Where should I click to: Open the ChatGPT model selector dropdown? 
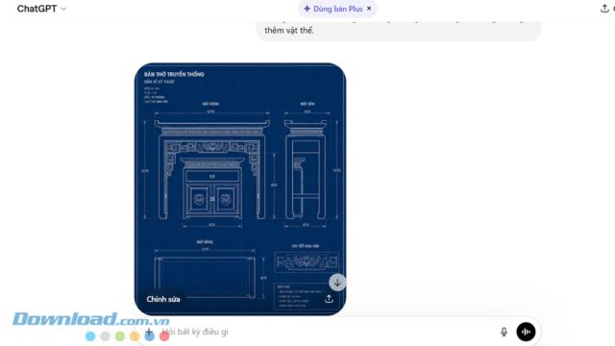(x=41, y=9)
